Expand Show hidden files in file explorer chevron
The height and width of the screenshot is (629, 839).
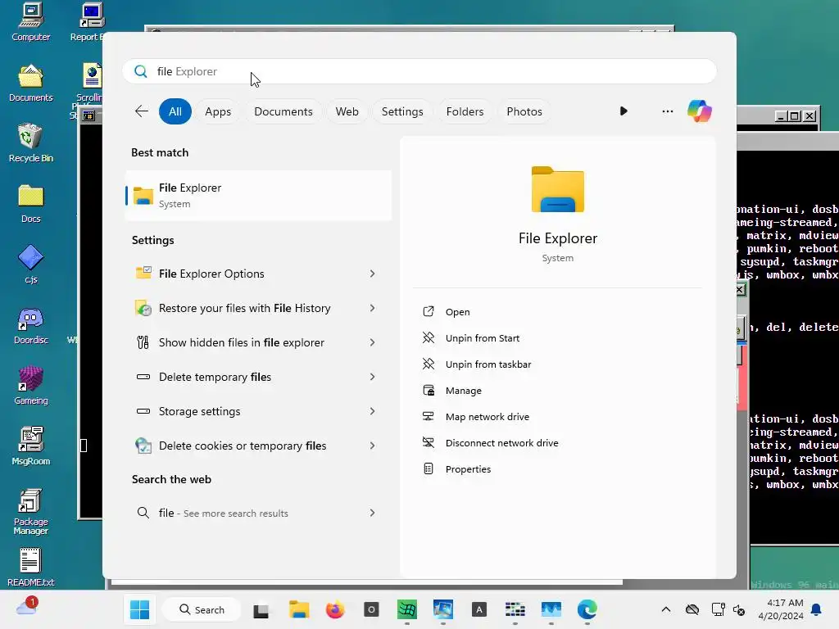373,342
